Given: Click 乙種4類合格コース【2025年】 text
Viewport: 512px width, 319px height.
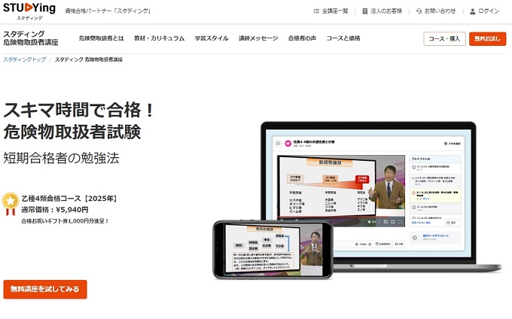Looking at the screenshot, I should [69, 199].
